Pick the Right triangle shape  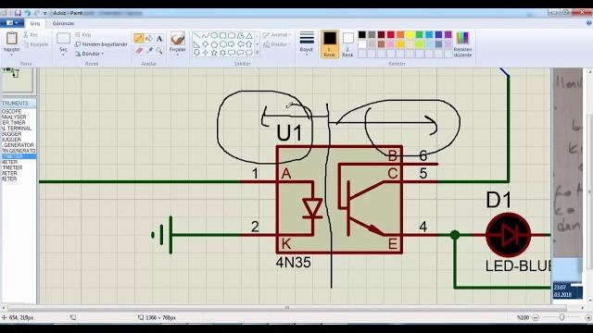[196, 44]
